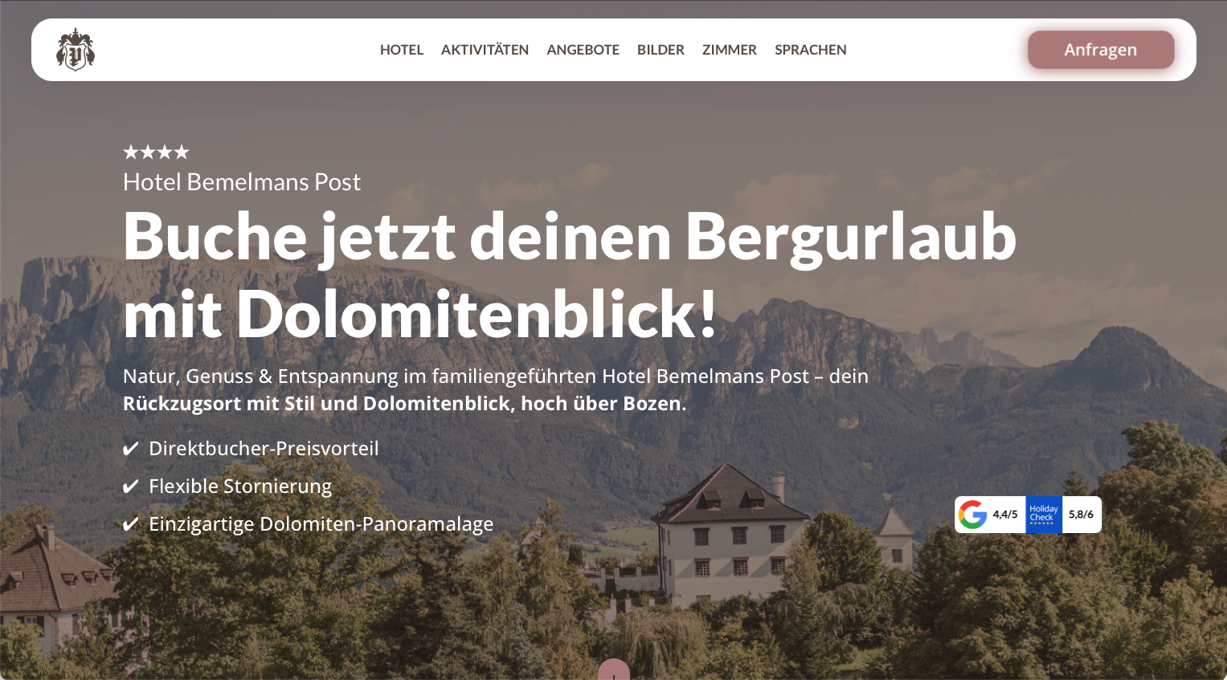Click checkmark beside Direktbucher-Preisvorteil

(130, 449)
